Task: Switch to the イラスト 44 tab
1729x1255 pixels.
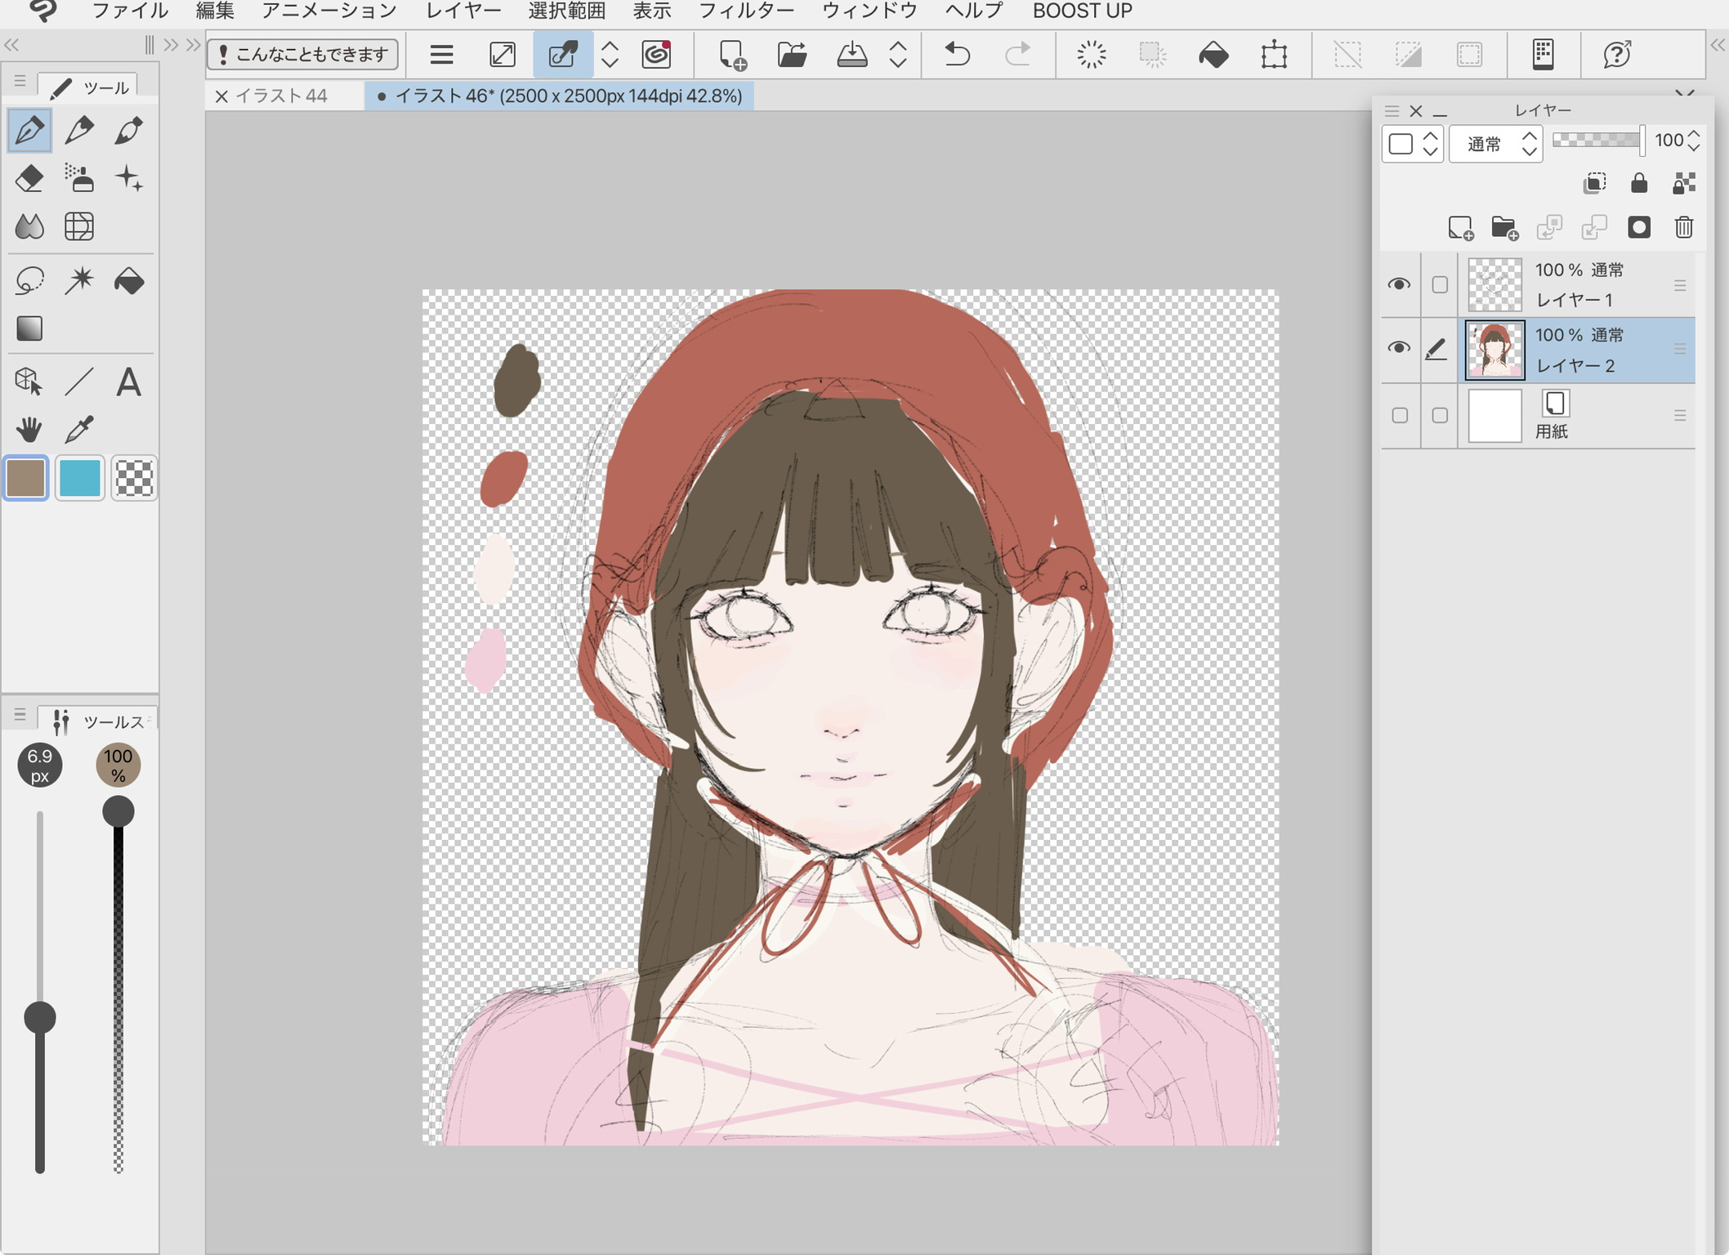Action: pos(281,96)
